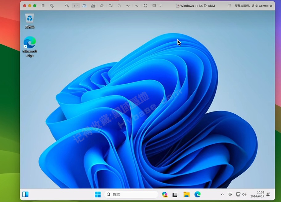Open VM settings via the wrench icon

[67, 6]
